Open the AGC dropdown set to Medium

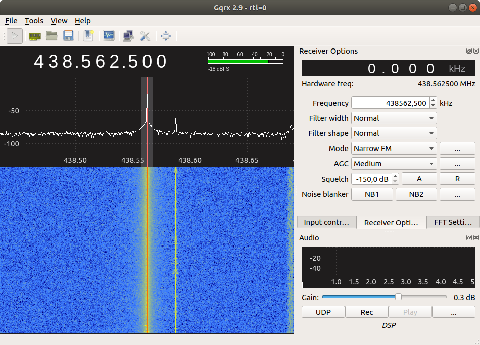click(x=394, y=164)
